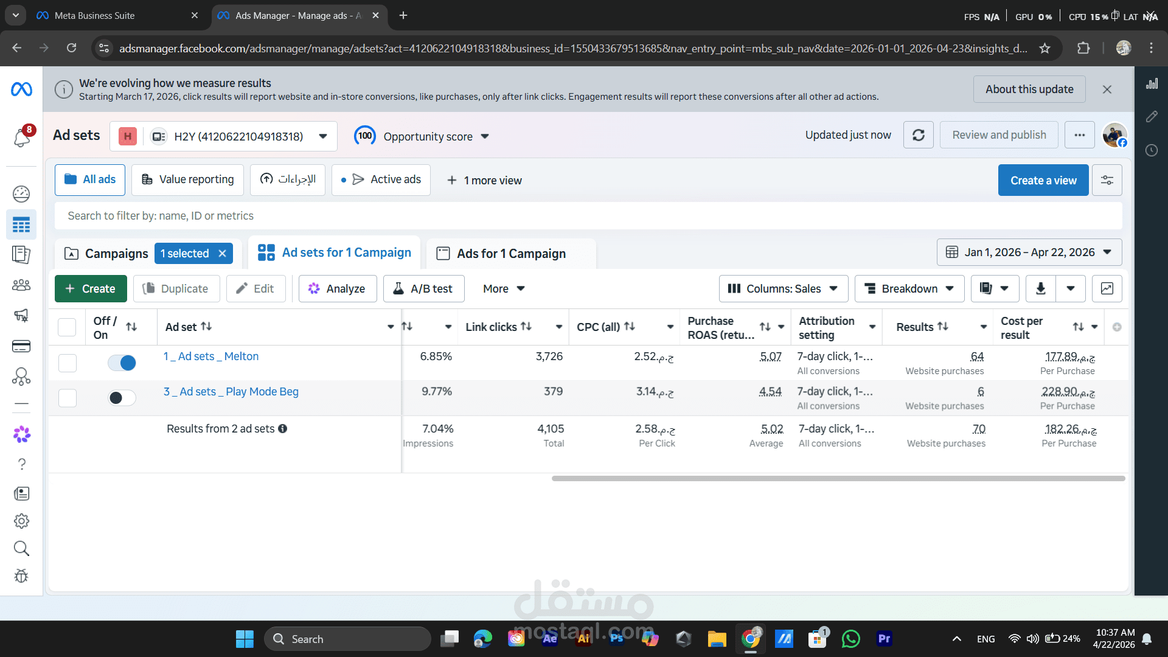Open the 1 _ Ad sets _ Melton link

point(211,356)
